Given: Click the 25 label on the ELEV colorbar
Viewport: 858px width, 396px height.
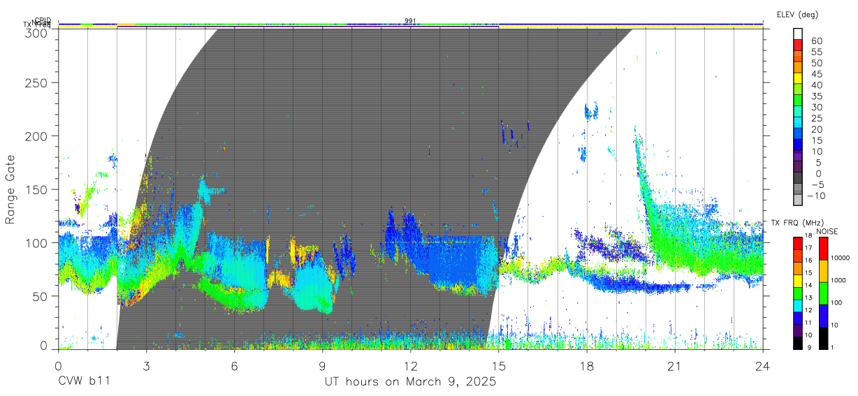Looking at the screenshot, I should tap(817, 118).
